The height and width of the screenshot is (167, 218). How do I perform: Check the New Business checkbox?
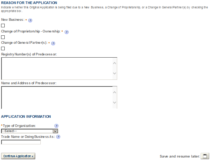(3, 26)
